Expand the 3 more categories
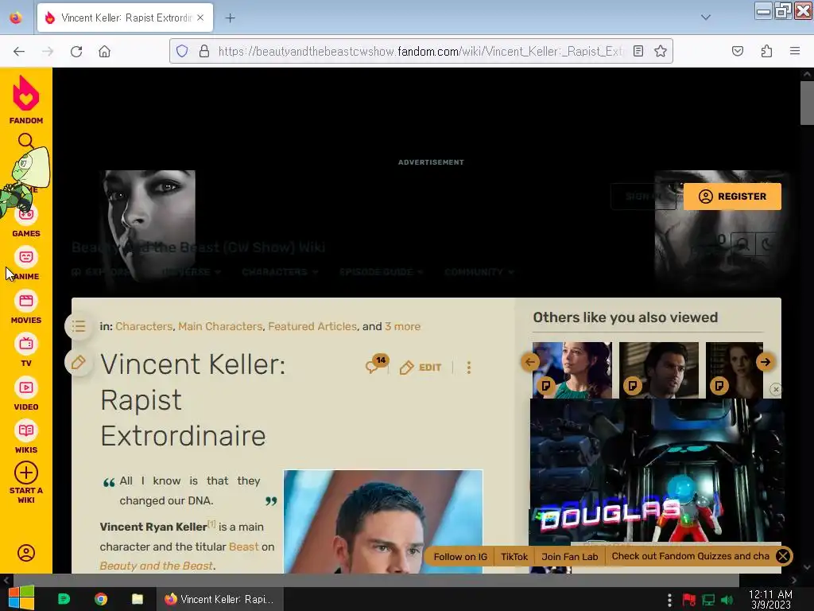 pos(402,326)
